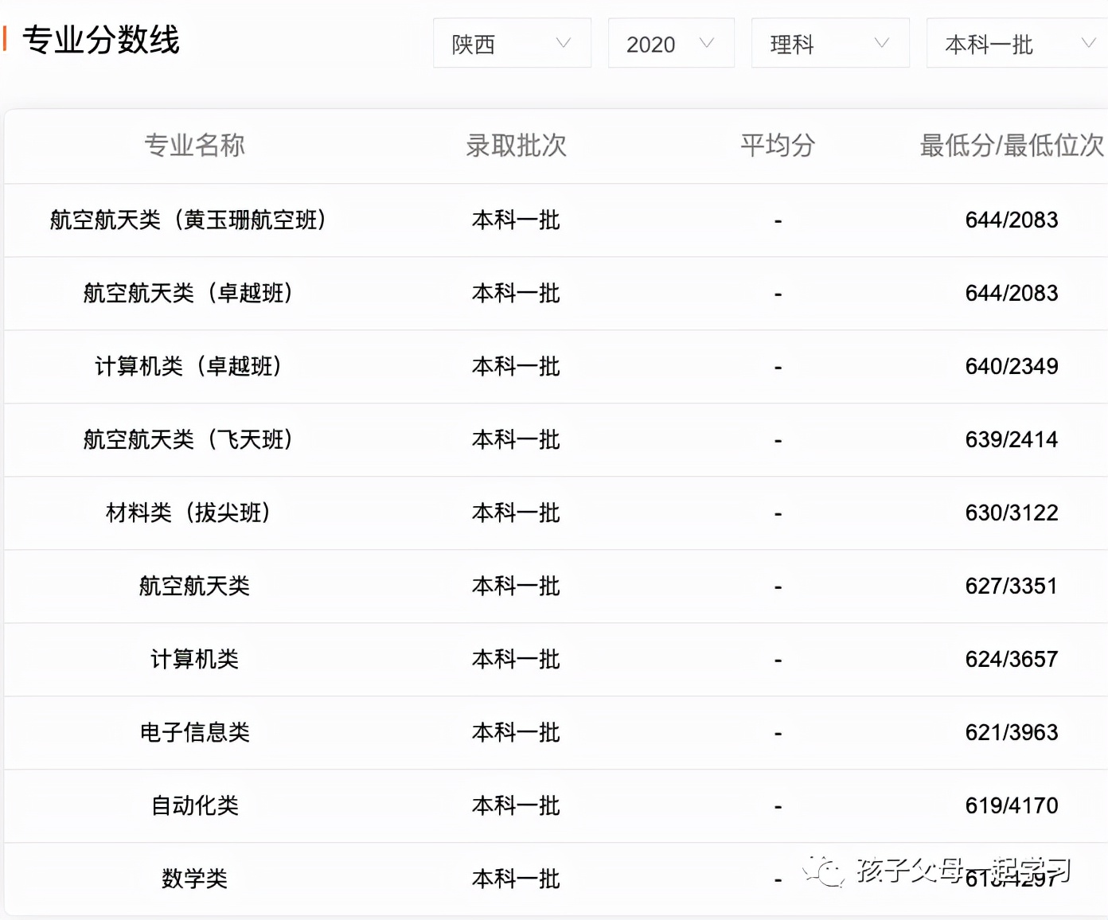Image resolution: width=1108 pixels, height=920 pixels.
Task: Click the 专业分数线 section title
Action: click(x=102, y=41)
